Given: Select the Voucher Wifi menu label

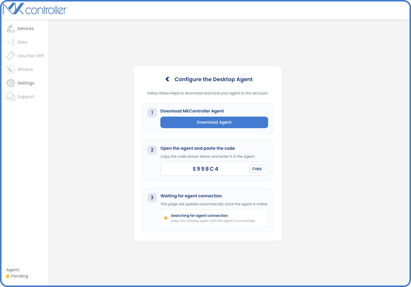Looking at the screenshot, I should tap(31, 56).
